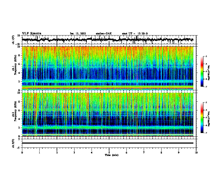Screen dimensions: 221x171
Task: Click the ch.2 spectrogram color scale bar
Action: [202, 118]
